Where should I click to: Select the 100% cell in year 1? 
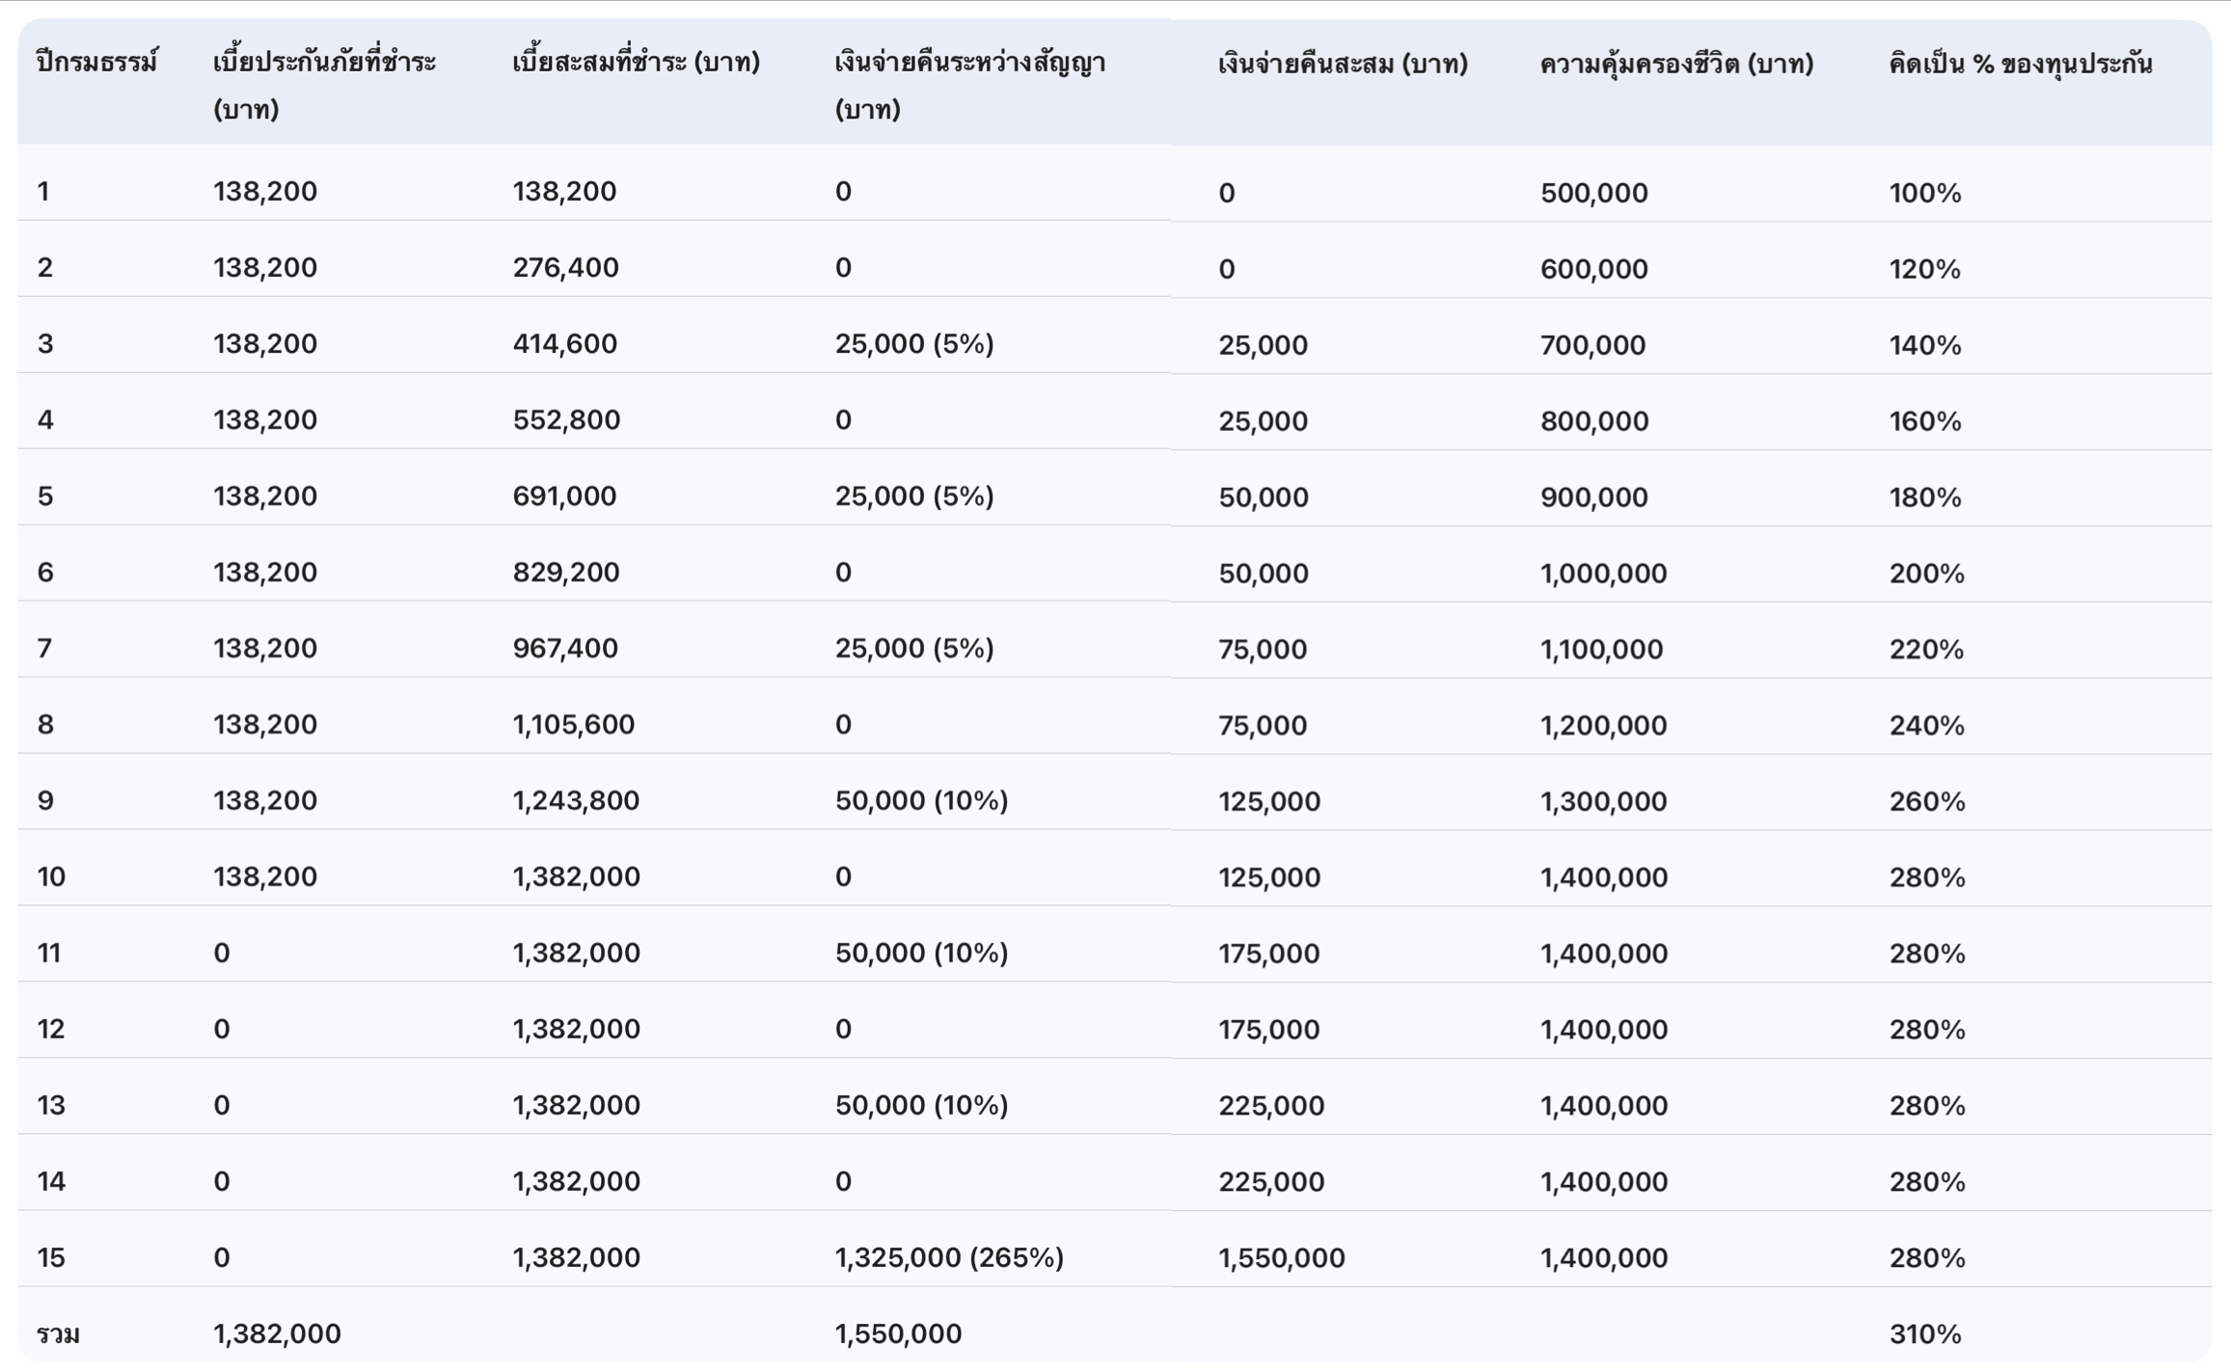point(1924,193)
